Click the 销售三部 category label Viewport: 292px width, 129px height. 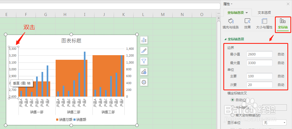108,112
